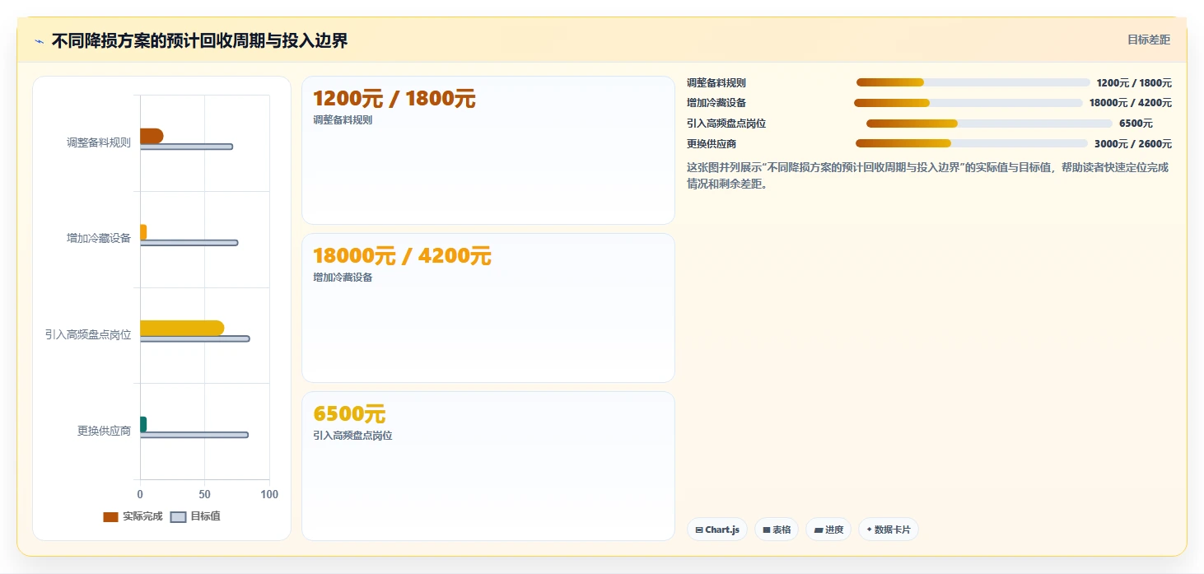Click the 引入高频盘点岗位 yellow bar in chart
Viewport: 1204px width, 574px height.
point(182,328)
